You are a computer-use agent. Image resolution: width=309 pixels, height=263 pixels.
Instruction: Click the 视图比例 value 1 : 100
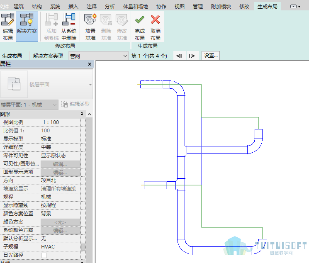coord(60,122)
